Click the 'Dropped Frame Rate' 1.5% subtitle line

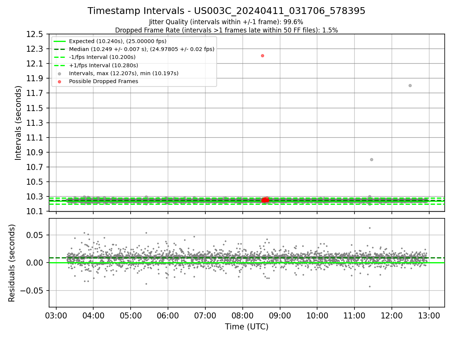click(226, 30)
